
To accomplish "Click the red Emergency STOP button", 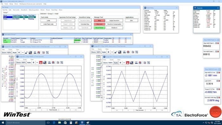I will pyautogui.click(x=215, y=112).
